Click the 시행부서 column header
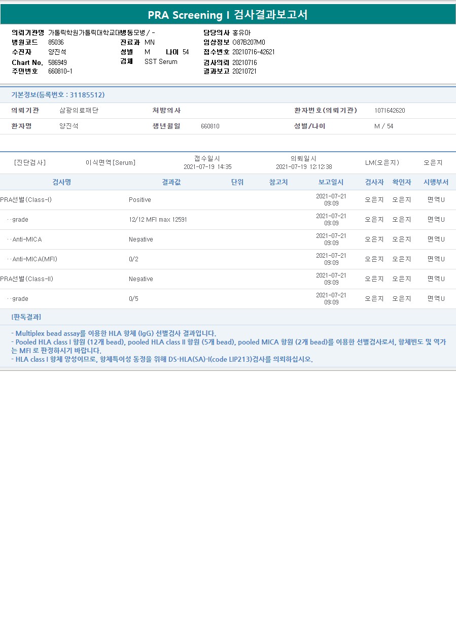The width and height of the screenshot is (456, 620). pyautogui.click(x=436, y=182)
